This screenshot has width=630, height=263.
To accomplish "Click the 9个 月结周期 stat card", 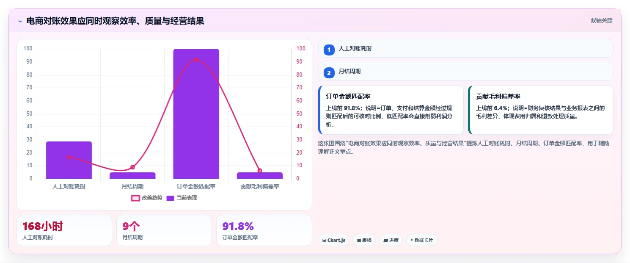I will point(164,230).
